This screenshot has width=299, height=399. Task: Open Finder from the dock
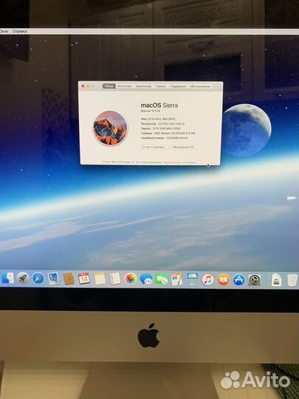7,278
